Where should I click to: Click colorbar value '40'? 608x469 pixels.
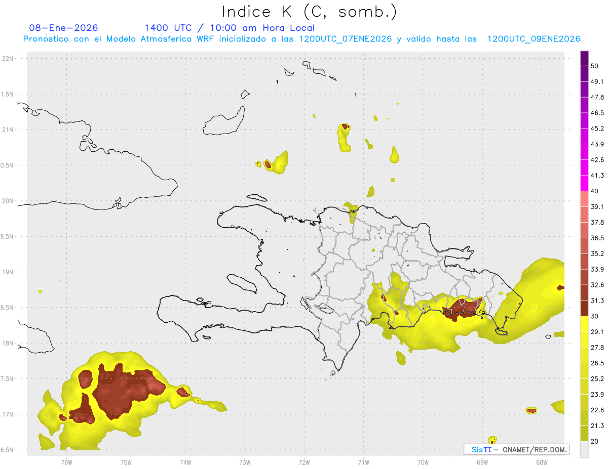595,191
